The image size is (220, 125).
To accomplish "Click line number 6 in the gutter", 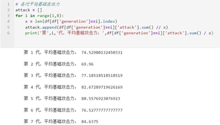I will coord(8,33).
